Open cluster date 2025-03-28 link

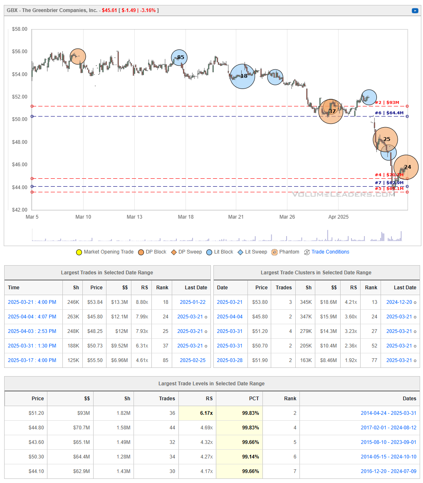[x=230, y=360]
